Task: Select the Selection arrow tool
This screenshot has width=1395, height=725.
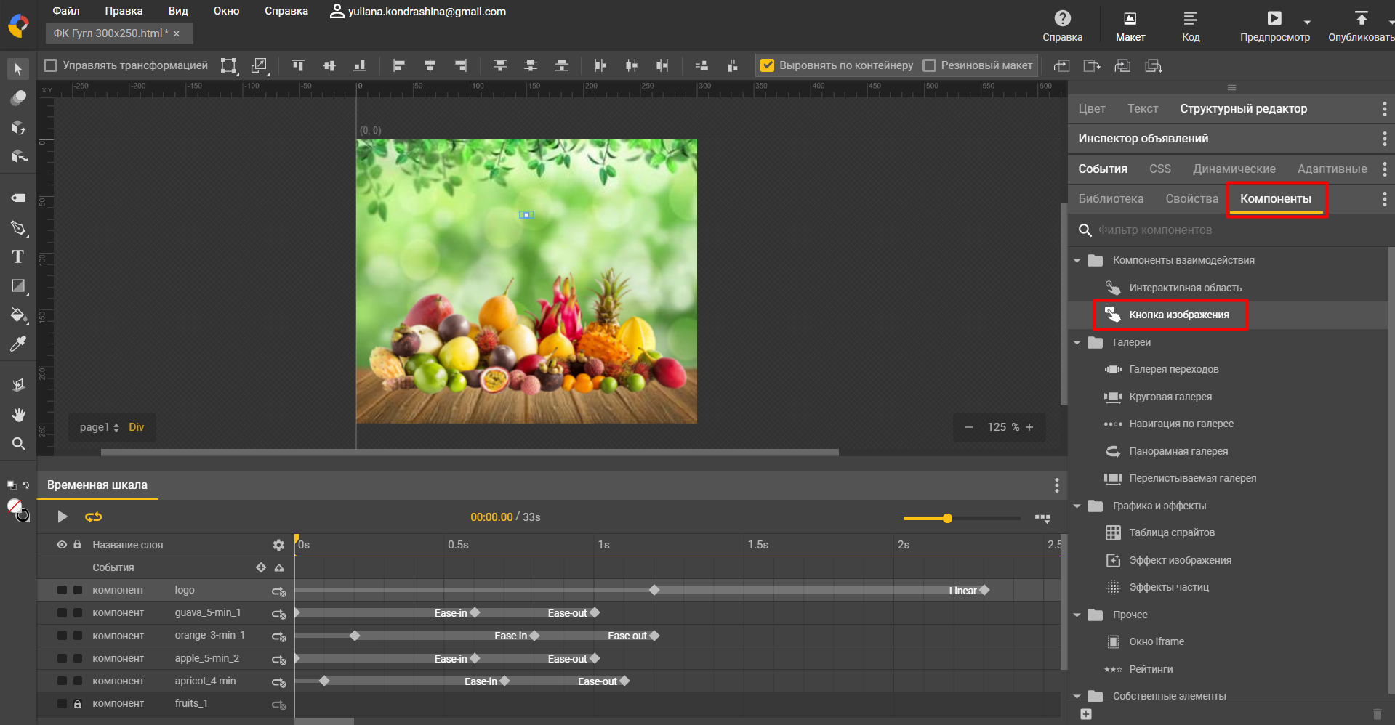Action: coord(18,69)
